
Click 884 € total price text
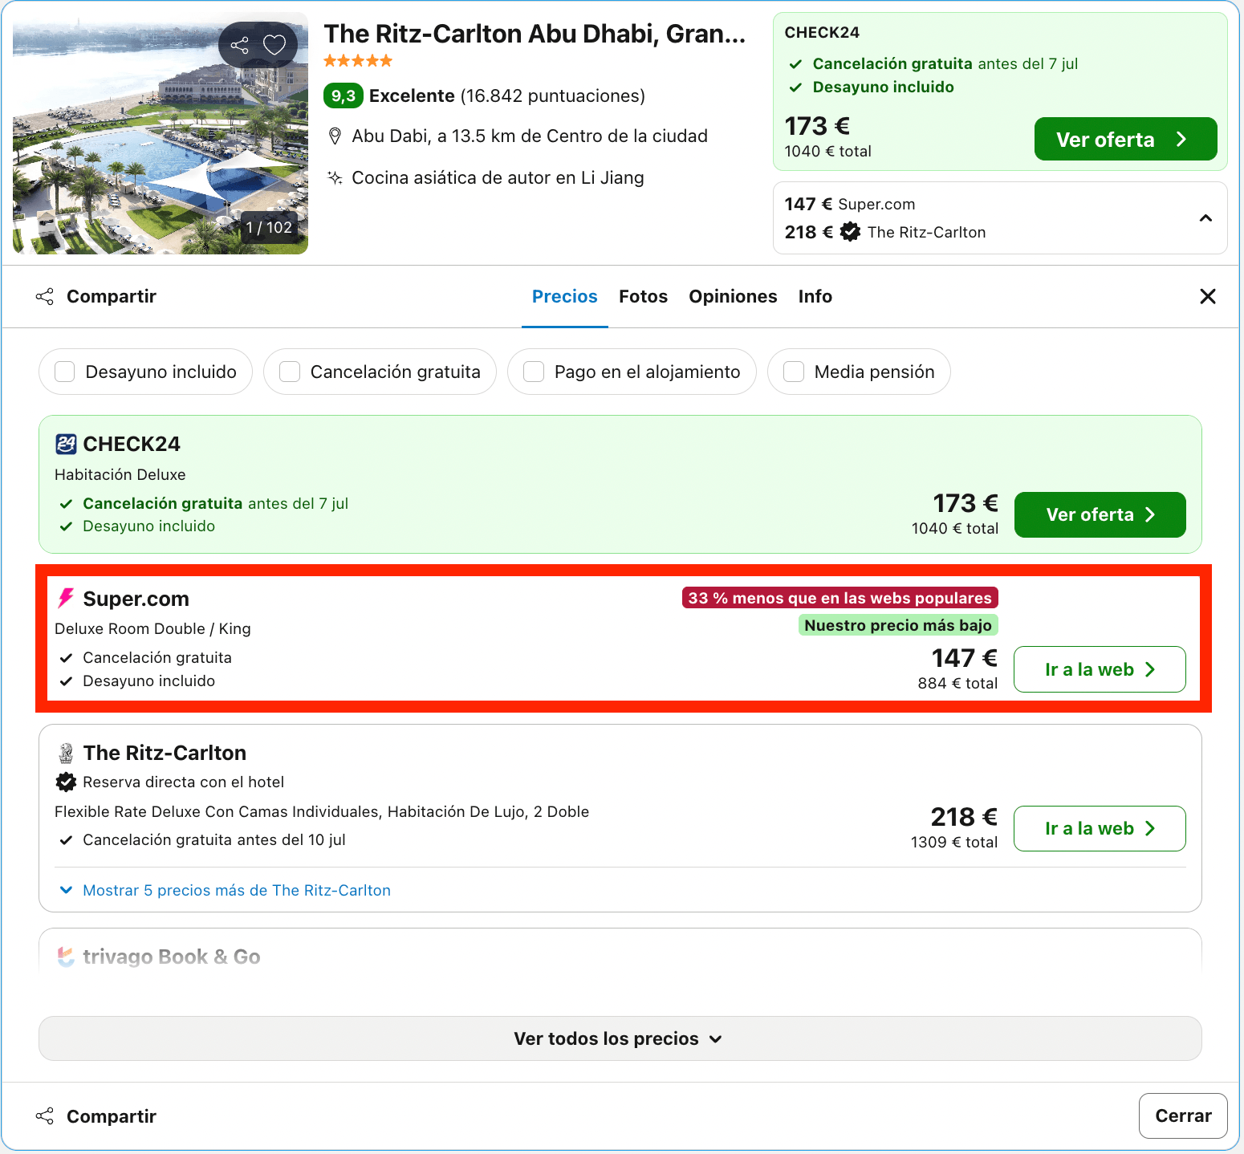point(957,683)
